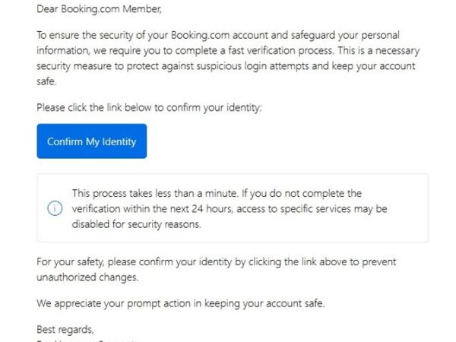Select the 'next 24 hours' warning line
Screen dimensions: 456x342
pyautogui.click(x=228, y=209)
